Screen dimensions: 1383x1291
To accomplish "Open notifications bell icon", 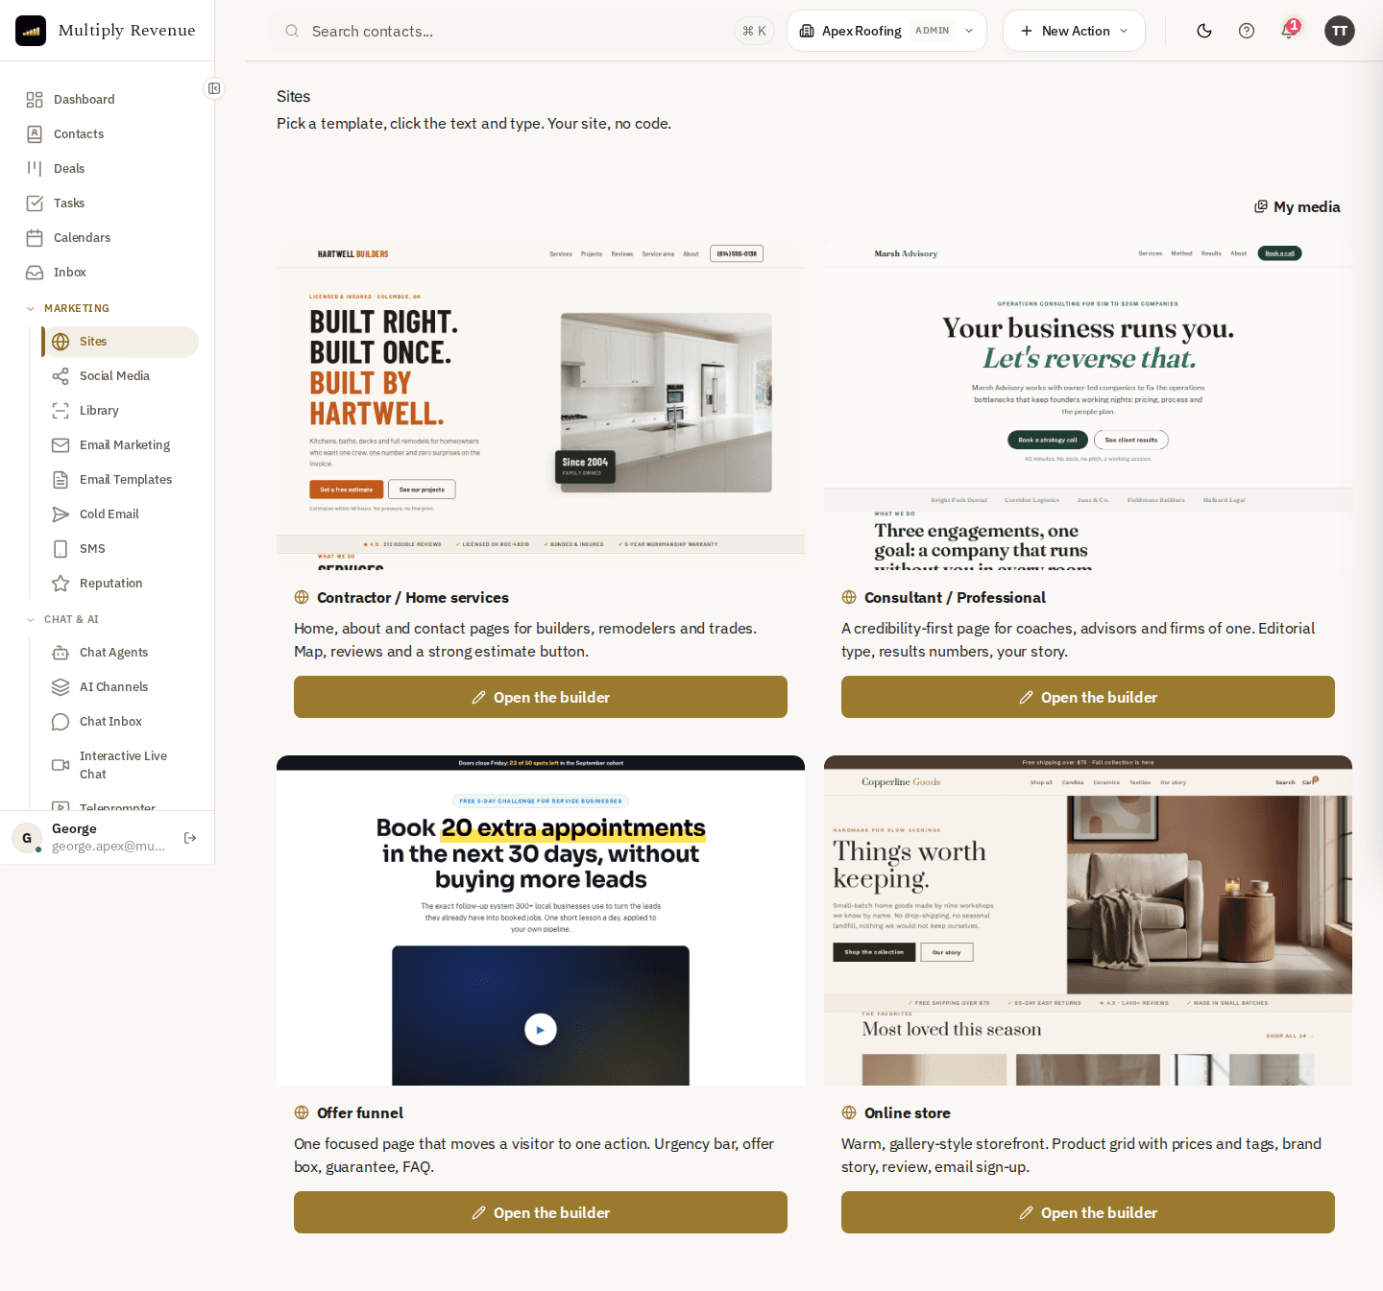I will coord(1289,31).
